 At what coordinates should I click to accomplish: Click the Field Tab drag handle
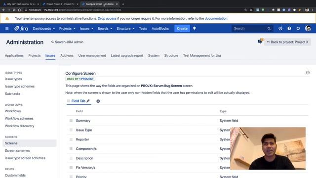[x=69, y=101]
